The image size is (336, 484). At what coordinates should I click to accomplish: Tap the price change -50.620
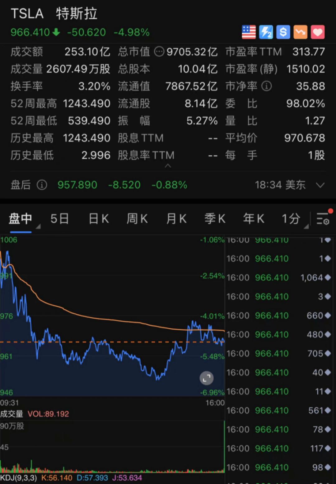coord(86,32)
